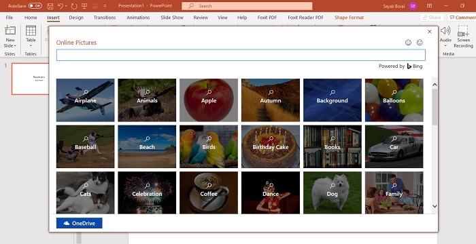Click the Save icon in title bar

tap(50, 5)
